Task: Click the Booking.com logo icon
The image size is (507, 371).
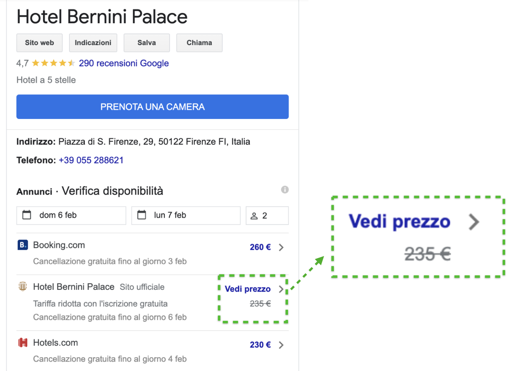Action: coord(23,245)
